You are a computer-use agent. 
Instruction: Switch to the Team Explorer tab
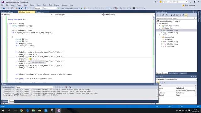click(x=173, y=73)
